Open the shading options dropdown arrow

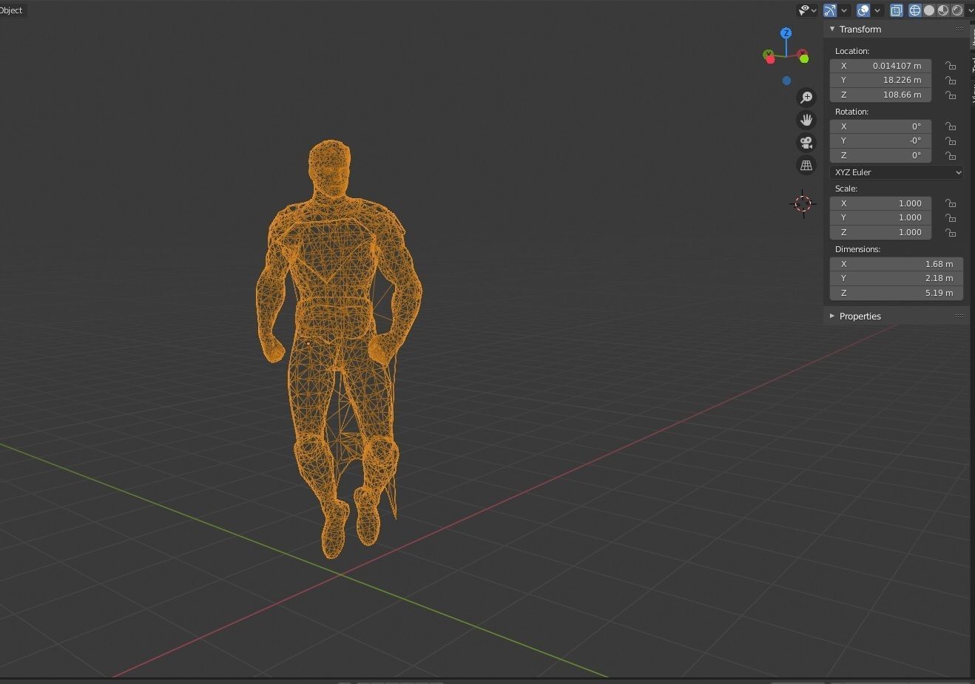click(x=970, y=10)
